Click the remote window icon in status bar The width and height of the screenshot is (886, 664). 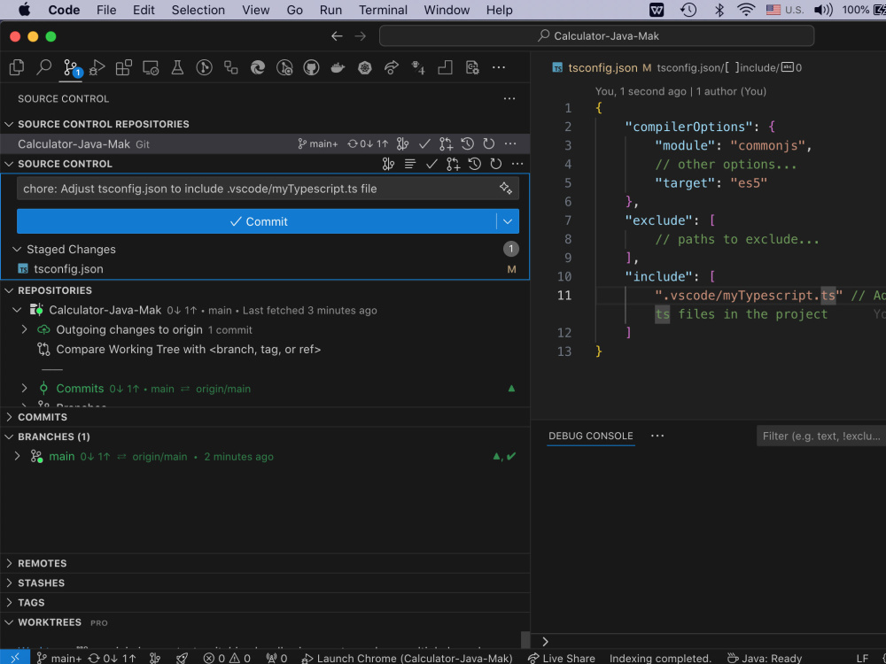[x=15, y=658]
